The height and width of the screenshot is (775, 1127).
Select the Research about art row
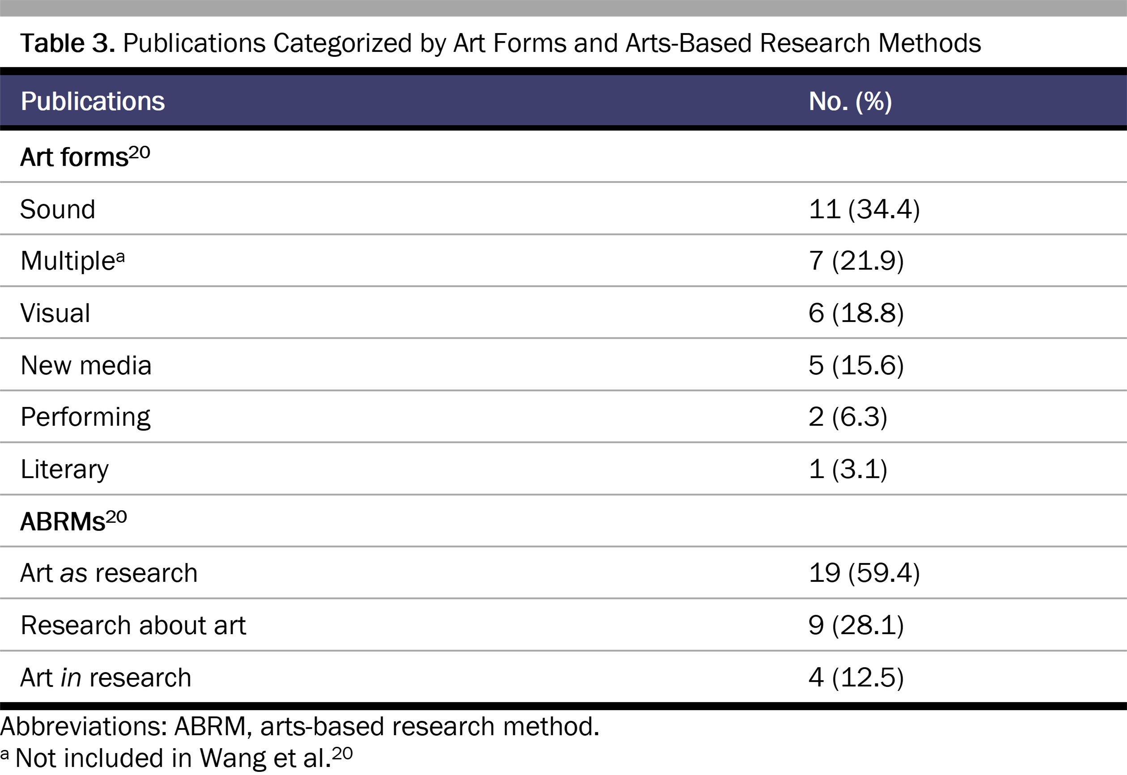[563, 625]
